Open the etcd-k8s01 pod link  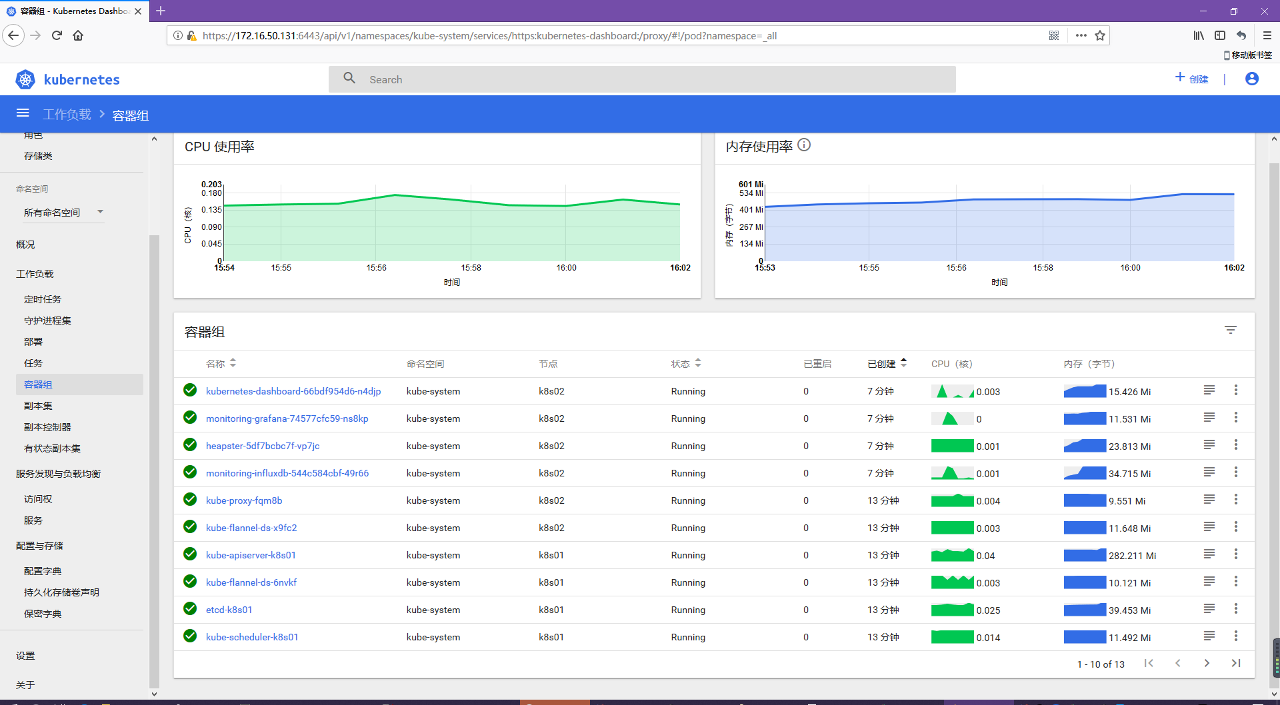pos(229,610)
